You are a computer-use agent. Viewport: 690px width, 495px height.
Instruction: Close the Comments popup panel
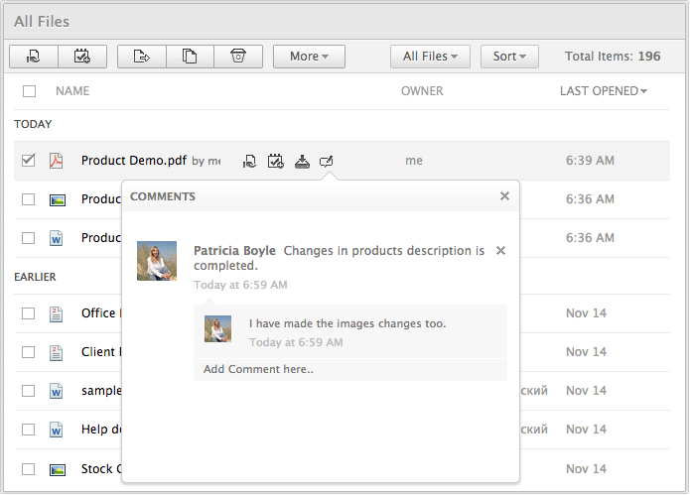click(504, 196)
